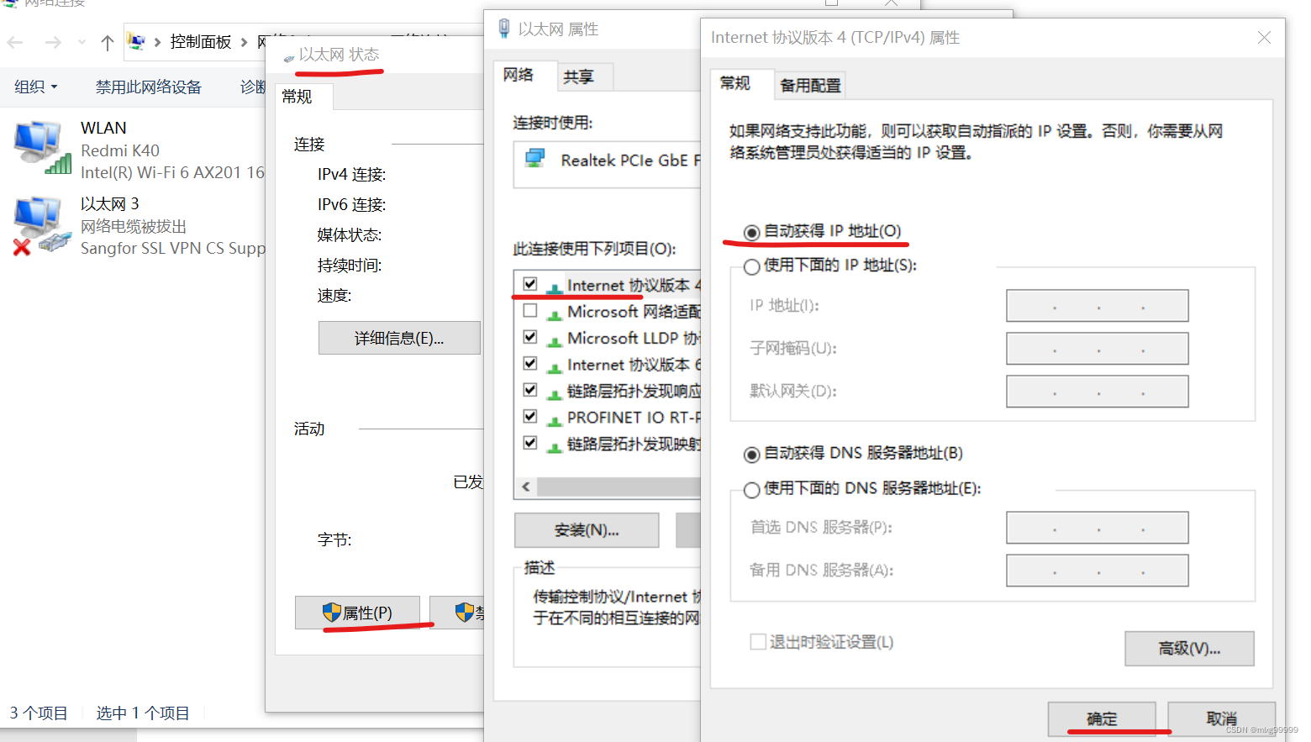Click the Realtek PCIe GbE adapter icon

(534, 159)
